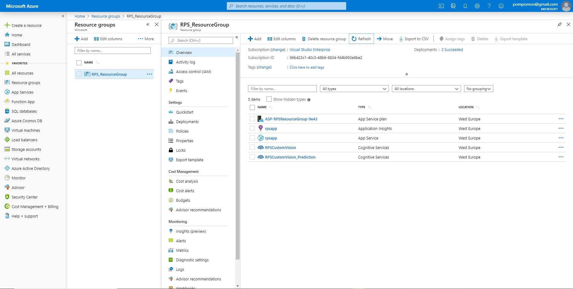
Task: Collapse the essentials section with double chevron
Action: click(406, 74)
